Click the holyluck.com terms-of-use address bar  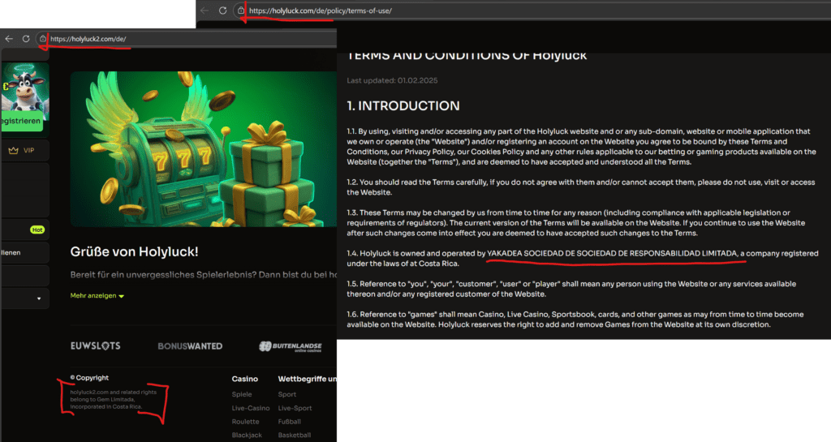tap(532, 10)
